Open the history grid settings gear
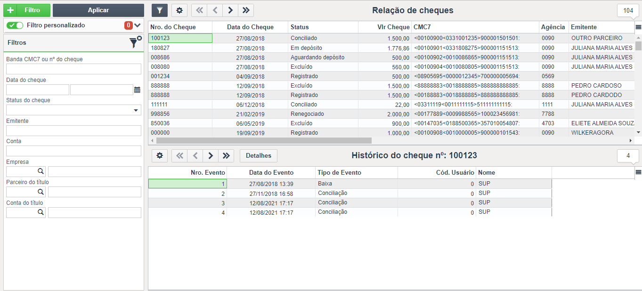Image resolution: width=642 pixels, height=291 pixels. pos(160,155)
